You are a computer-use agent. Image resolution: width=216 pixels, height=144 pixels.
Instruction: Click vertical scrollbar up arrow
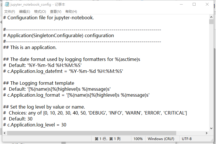point(211,17)
